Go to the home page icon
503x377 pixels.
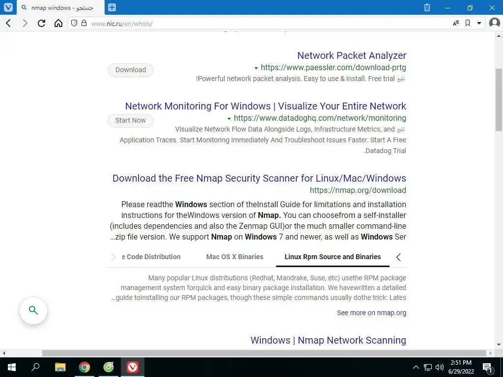coord(58,23)
